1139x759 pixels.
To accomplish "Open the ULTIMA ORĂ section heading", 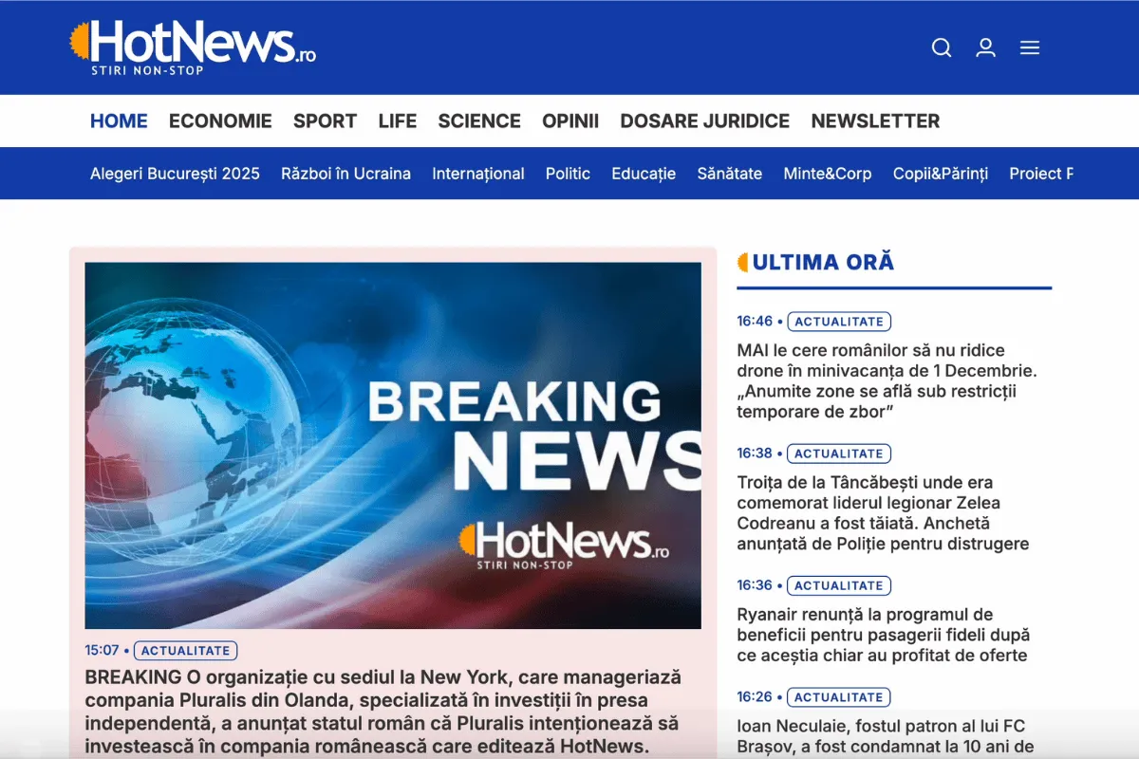I will click(x=823, y=263).
